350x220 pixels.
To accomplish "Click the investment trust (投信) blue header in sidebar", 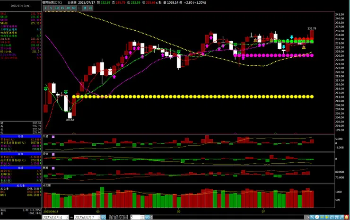I will click(20, 154).
